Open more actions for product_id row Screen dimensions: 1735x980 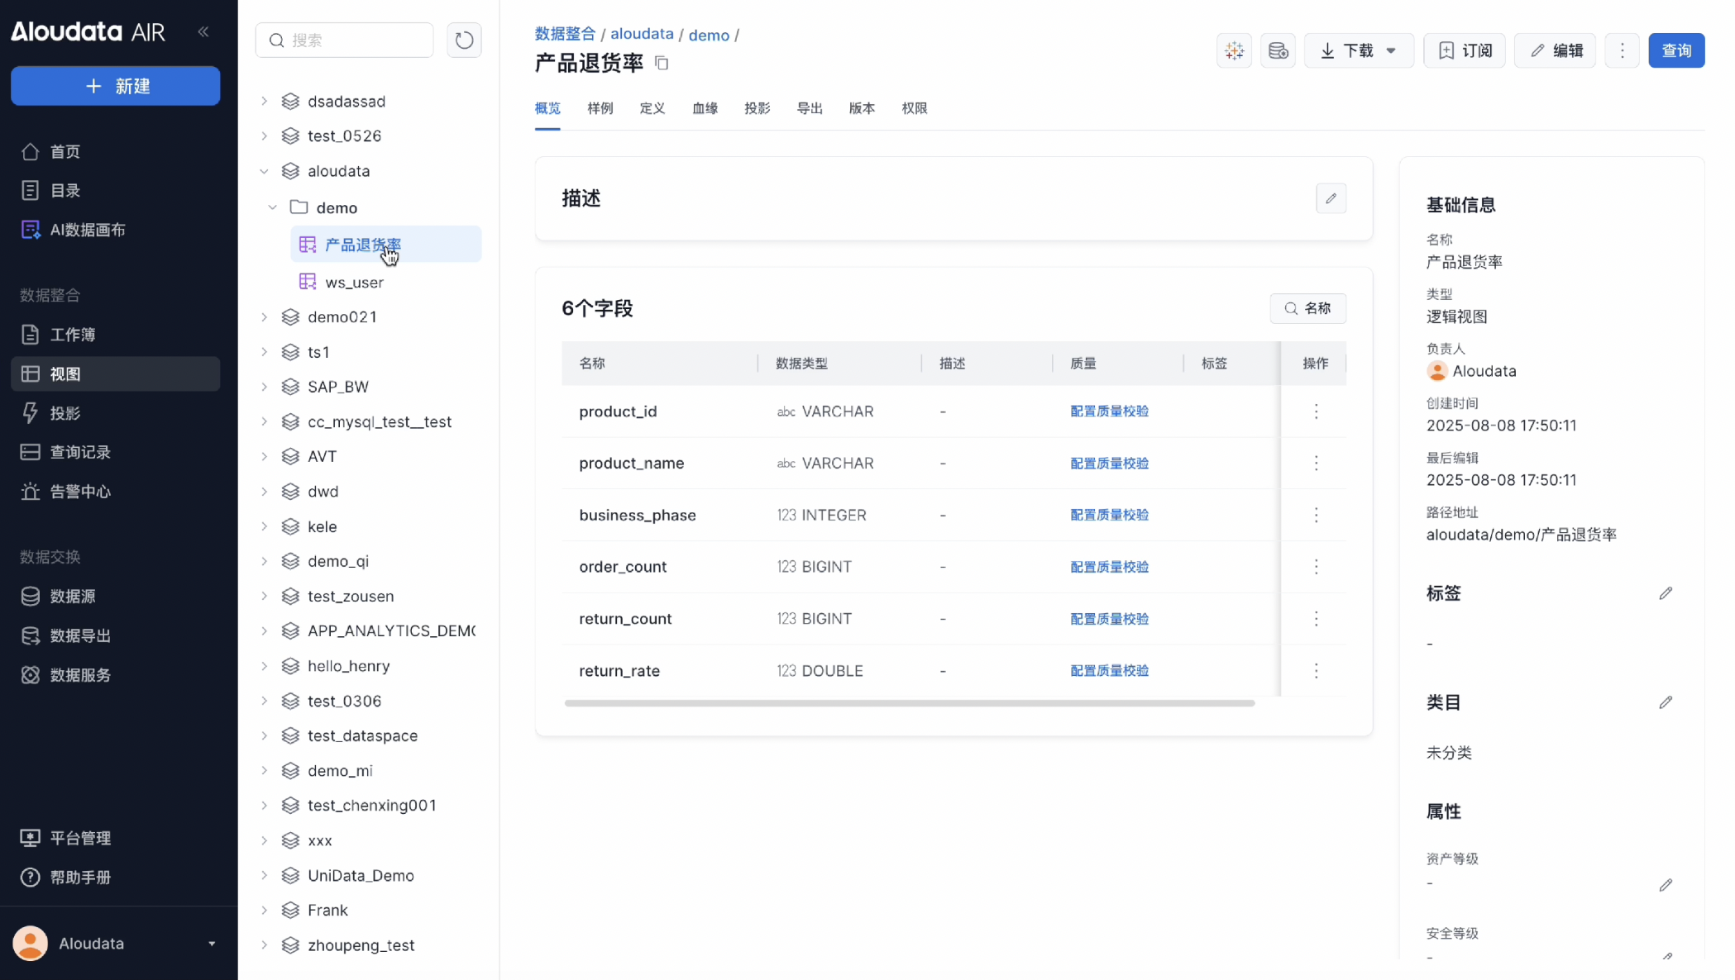pyautogui.click(x=1316, y=412)
